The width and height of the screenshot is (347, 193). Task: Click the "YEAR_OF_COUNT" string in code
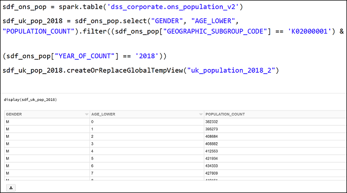[x=84, y=56]
